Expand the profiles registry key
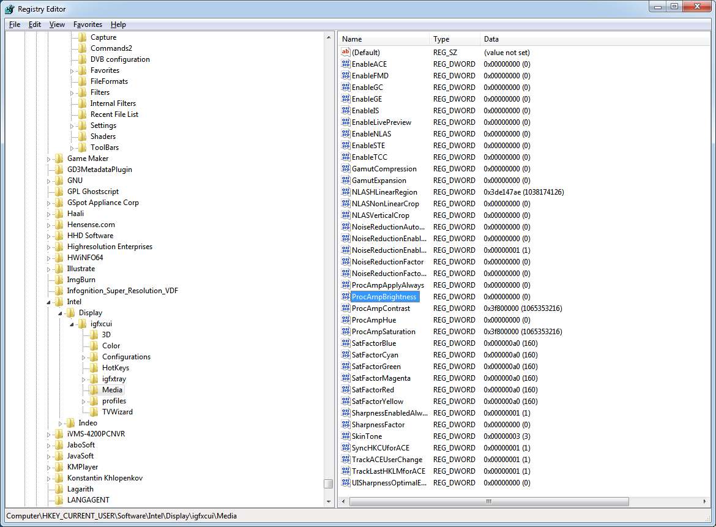Image resolution: width=716 pixels, height=527 pixels. [83, 402]
